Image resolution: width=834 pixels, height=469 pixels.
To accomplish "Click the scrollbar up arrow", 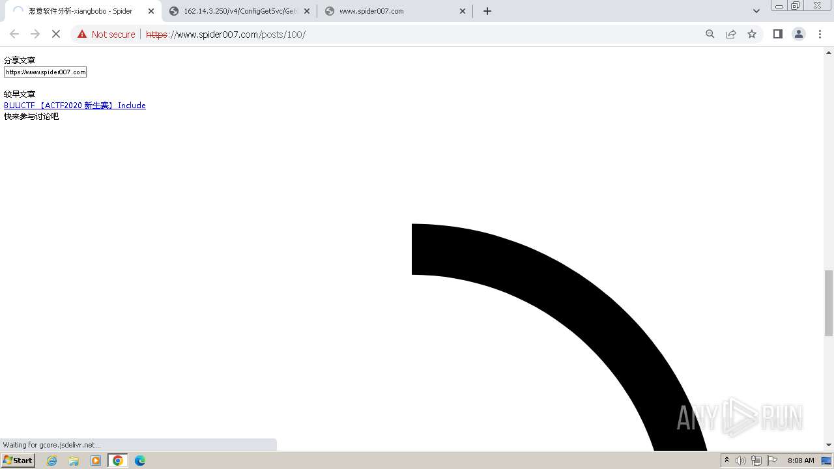I will [x=829, y=51].
